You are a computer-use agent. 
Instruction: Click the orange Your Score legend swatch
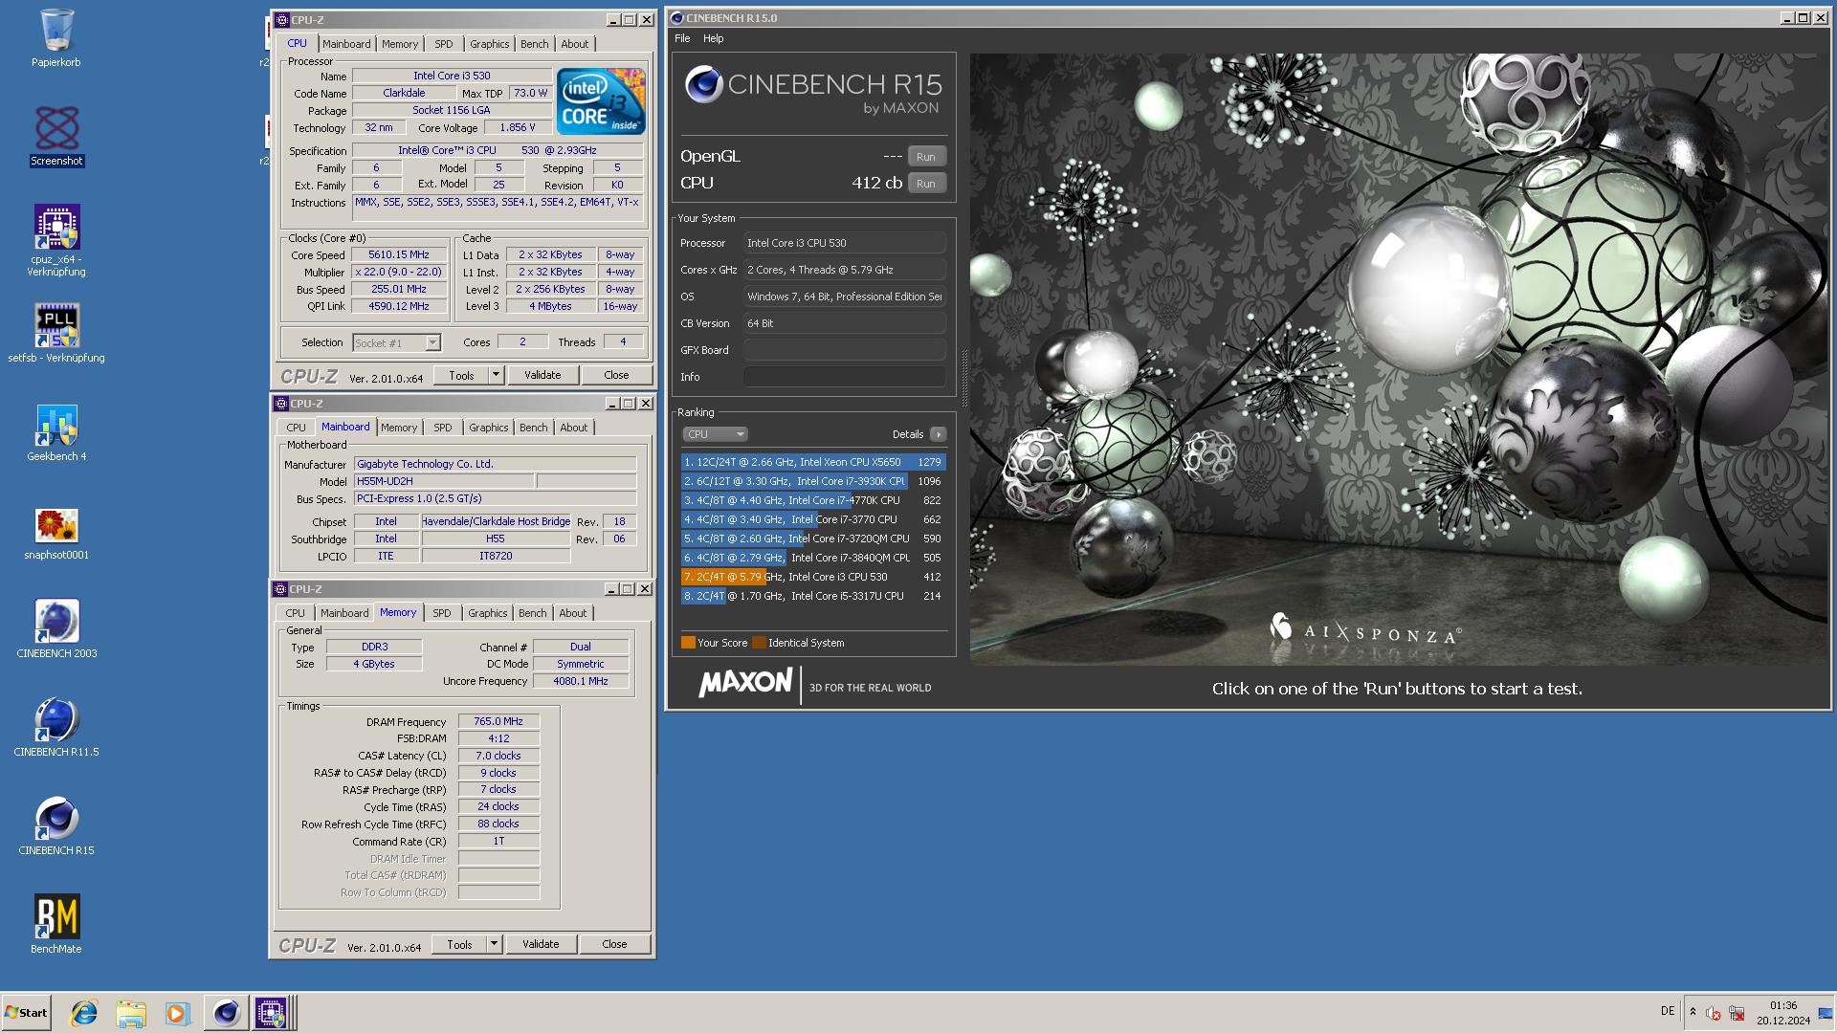[688, 643]
